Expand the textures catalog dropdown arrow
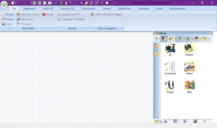 (x=184, y=39)
